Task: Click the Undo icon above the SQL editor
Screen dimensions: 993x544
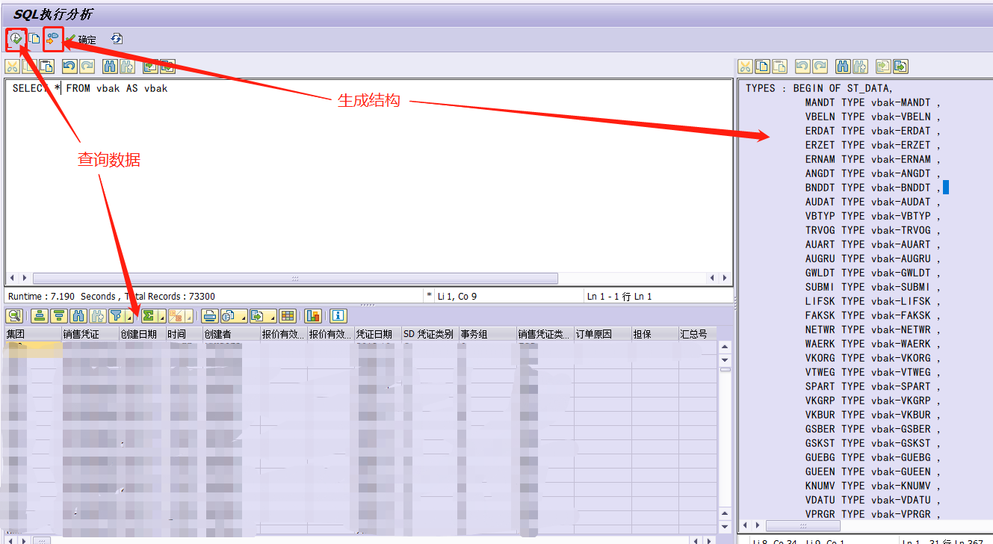Action: 69,67
